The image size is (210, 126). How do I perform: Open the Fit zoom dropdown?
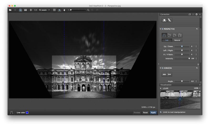coord(44,10)
